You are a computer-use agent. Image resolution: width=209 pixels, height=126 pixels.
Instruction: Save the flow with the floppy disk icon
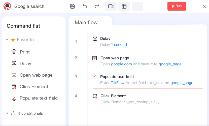72,6
